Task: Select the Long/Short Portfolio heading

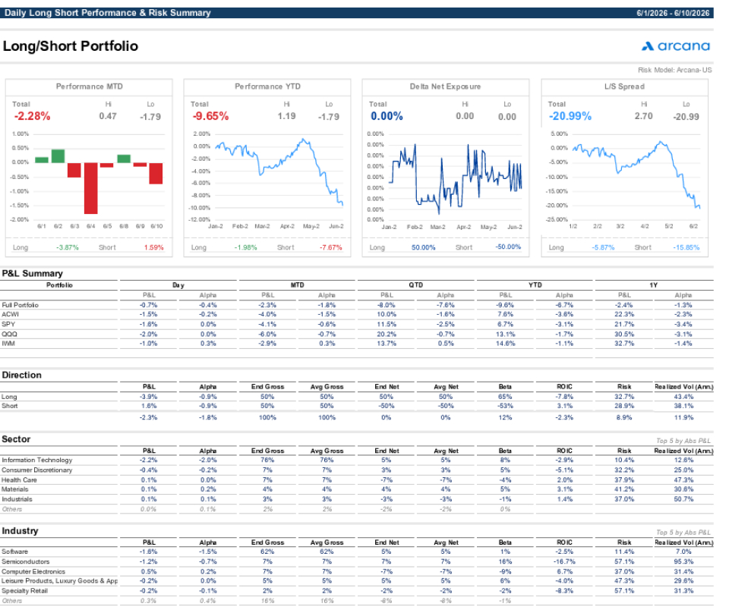Action: (x=70, y=46)
